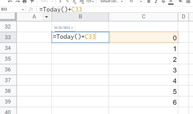This screenshot has width=193, height=114.
Task: Select row 32 header
Action: coord(8,27)
